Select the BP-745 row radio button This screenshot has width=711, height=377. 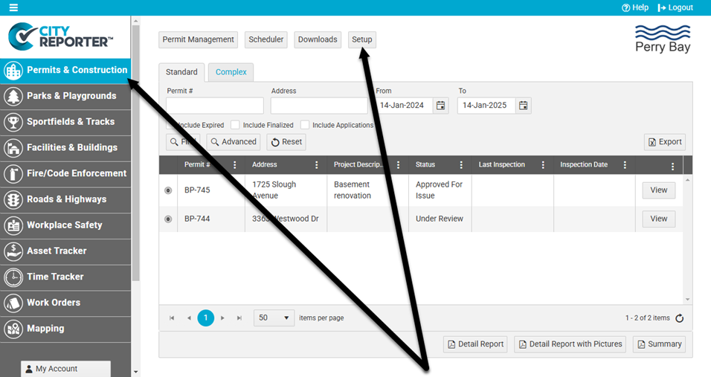tap(168, 190)
